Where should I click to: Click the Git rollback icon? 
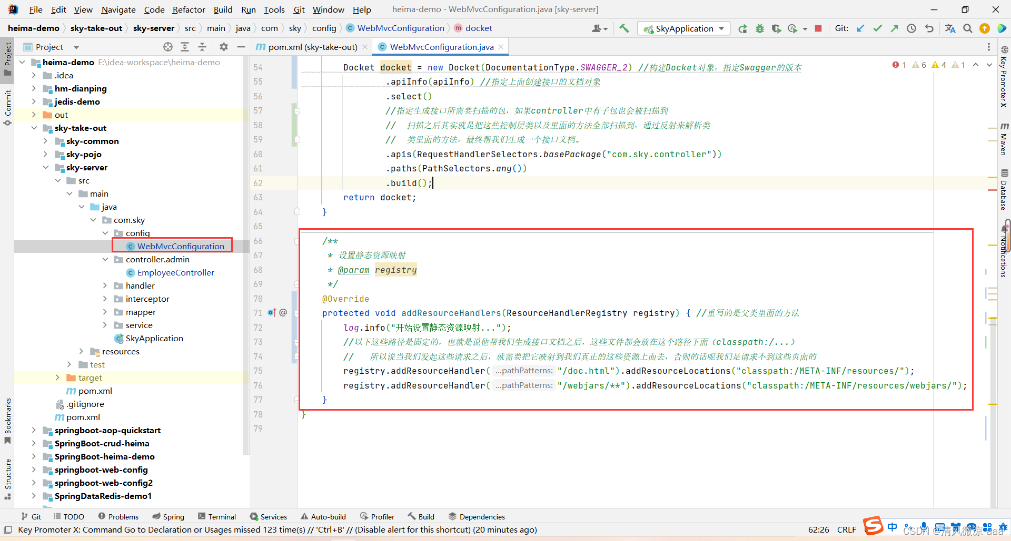pyautogui.click(x=929, y=28)
